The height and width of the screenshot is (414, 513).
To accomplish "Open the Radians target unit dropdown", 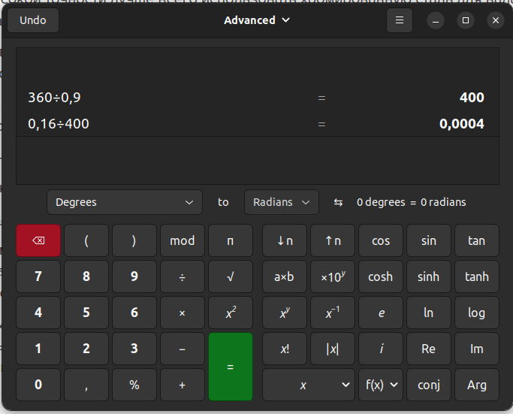I will (x=282, y=202).
